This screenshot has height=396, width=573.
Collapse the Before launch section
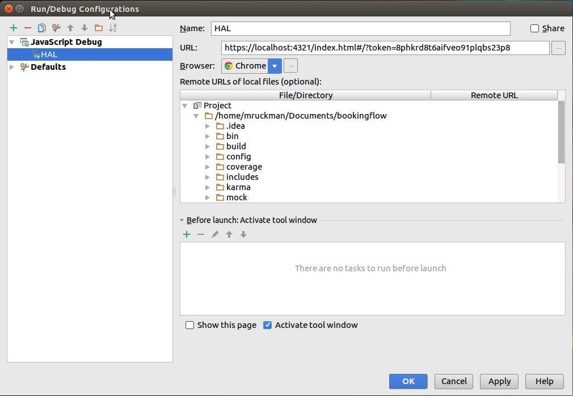[x=182, y=220]
